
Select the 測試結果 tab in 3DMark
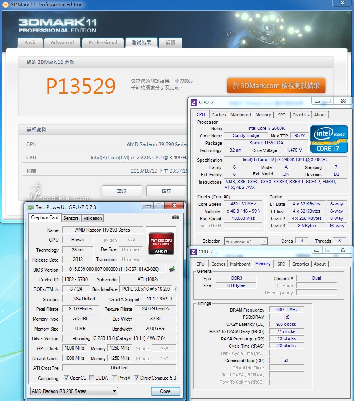point(141,43)
